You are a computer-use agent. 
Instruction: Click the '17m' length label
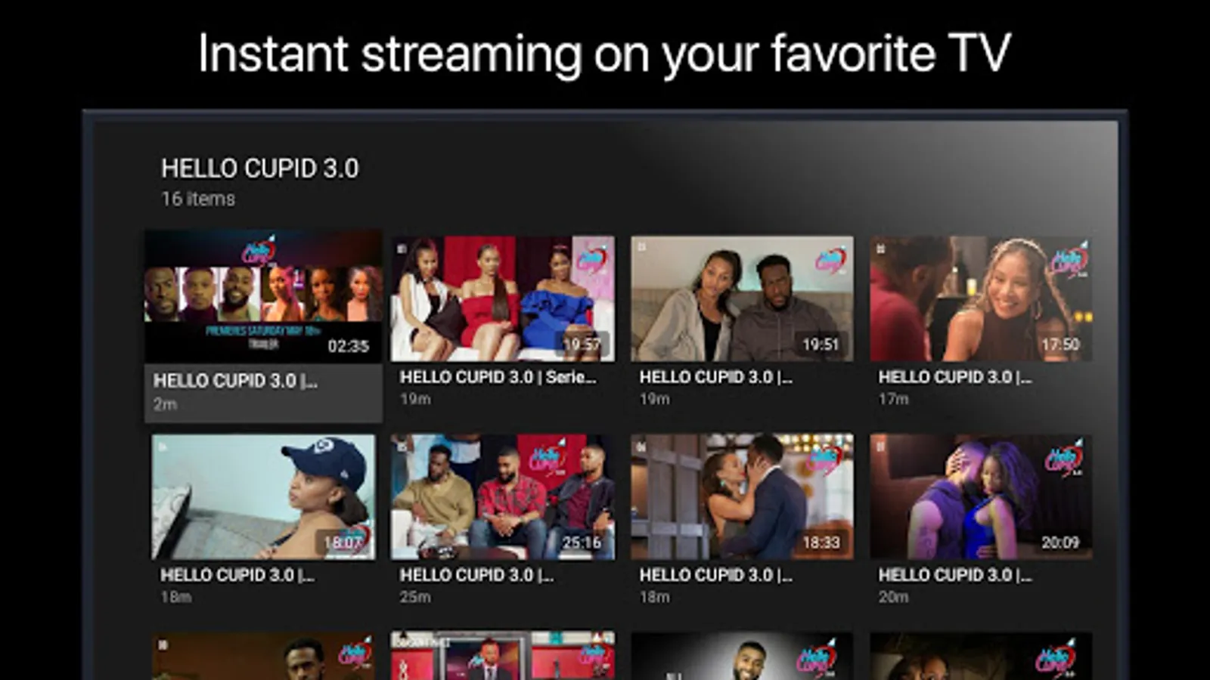coord(893,399)
